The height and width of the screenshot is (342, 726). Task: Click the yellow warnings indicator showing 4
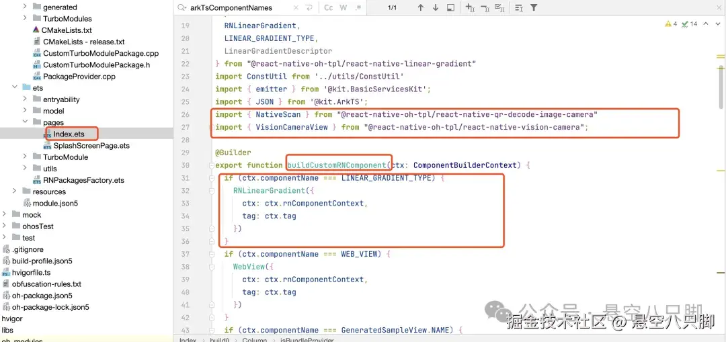click(x=671, y=24)
